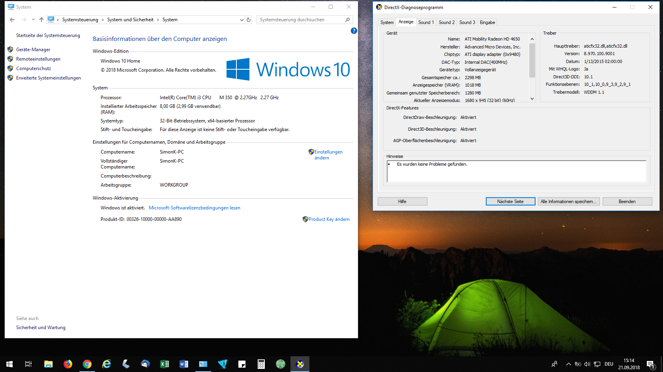Open the Sound 2 tab
Screen dimensions: 663x372
(447, 22)
